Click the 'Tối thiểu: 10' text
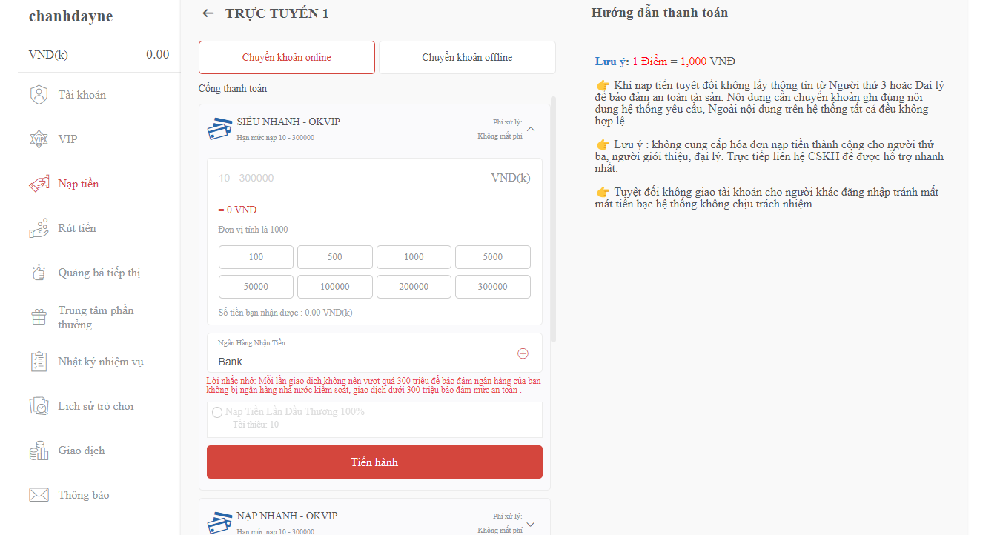The width and height of the screenshot is (1000, 535). 256,425
